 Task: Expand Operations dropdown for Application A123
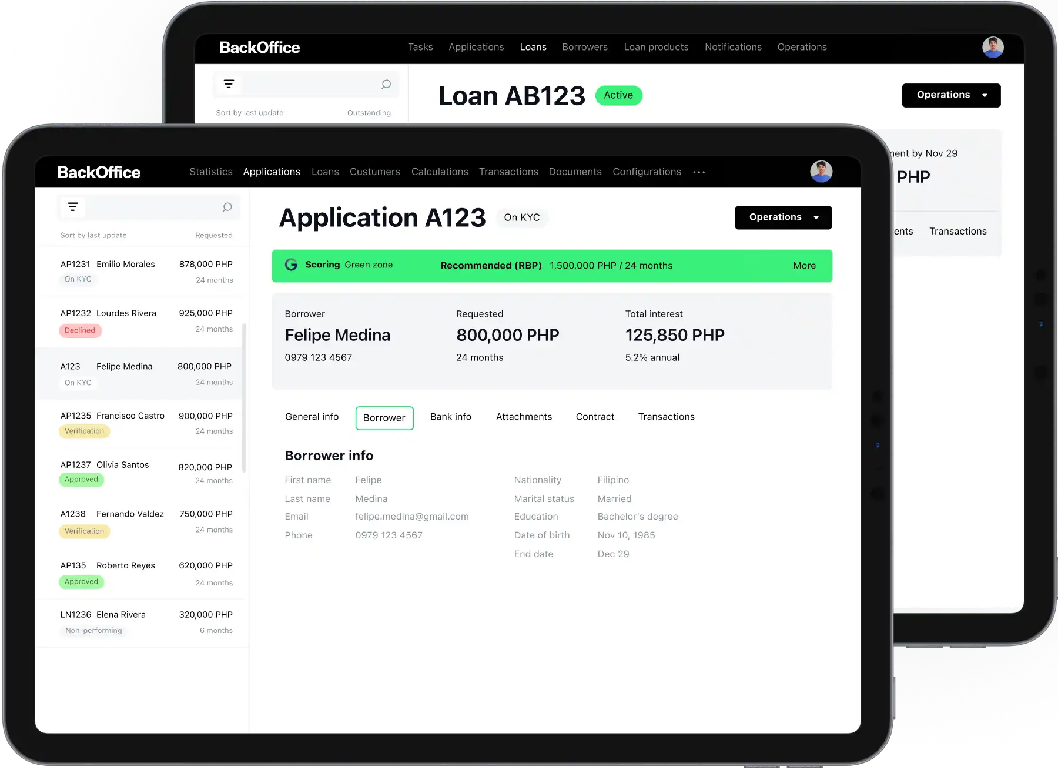783,217
